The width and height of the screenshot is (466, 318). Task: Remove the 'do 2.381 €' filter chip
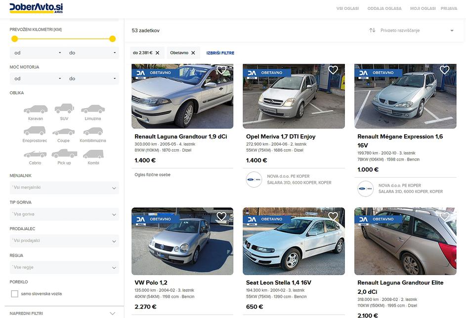coord(157,53)
